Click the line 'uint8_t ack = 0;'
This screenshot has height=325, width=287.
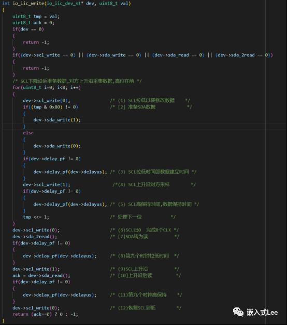pos(33,23)
